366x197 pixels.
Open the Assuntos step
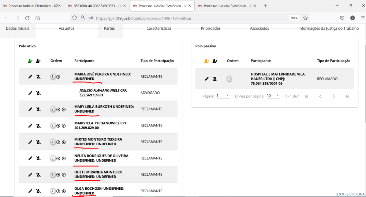pyautogui.click(x=67, y=28)
